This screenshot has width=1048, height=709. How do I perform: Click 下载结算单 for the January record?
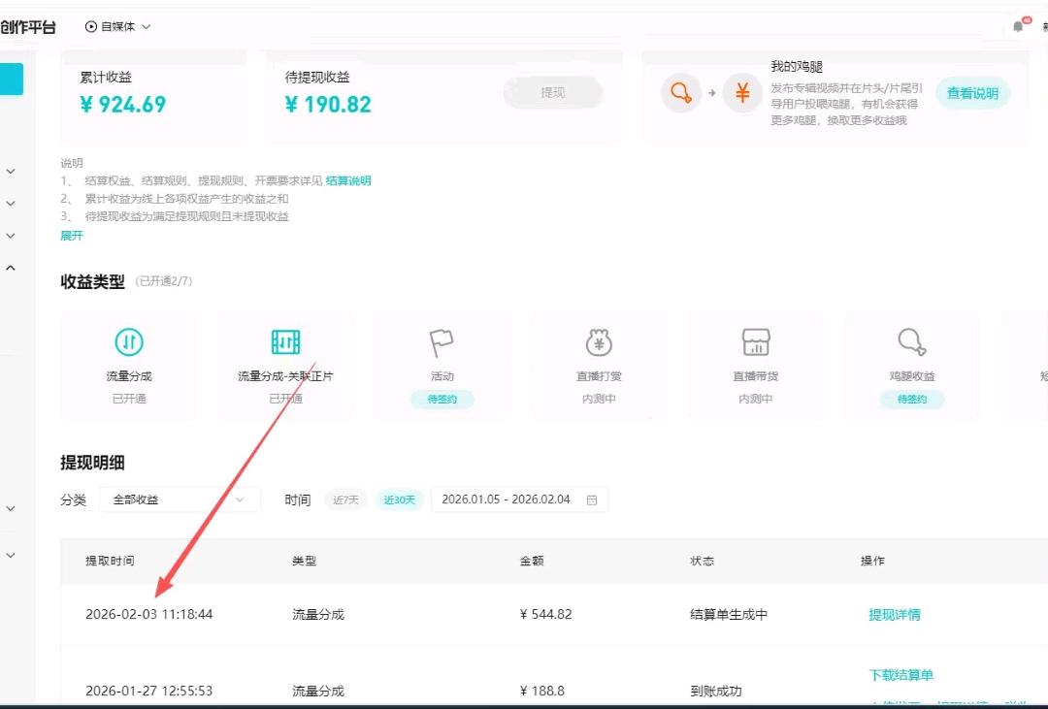[x=901, y=674]
